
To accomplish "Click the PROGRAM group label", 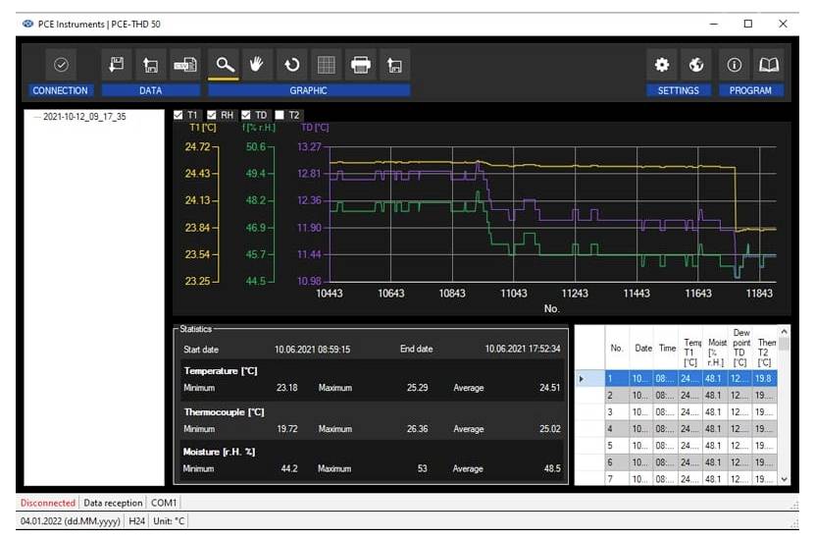I will pos(750,90).
